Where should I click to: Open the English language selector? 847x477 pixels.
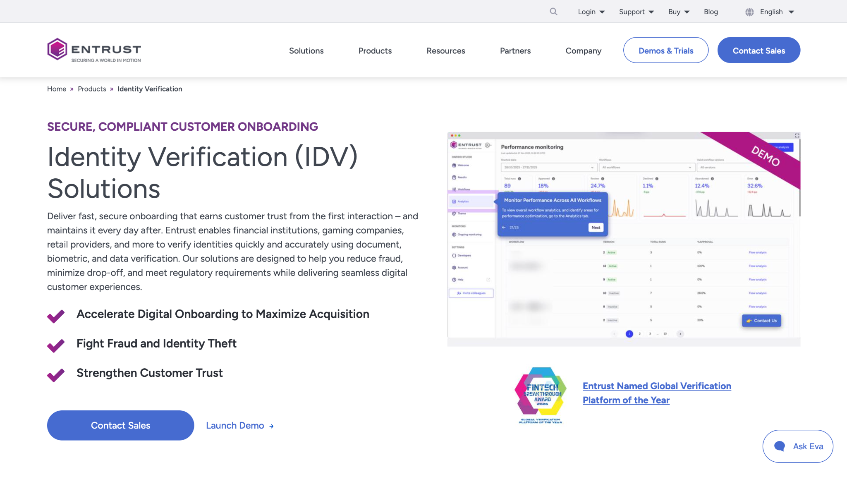click(777, 12)
